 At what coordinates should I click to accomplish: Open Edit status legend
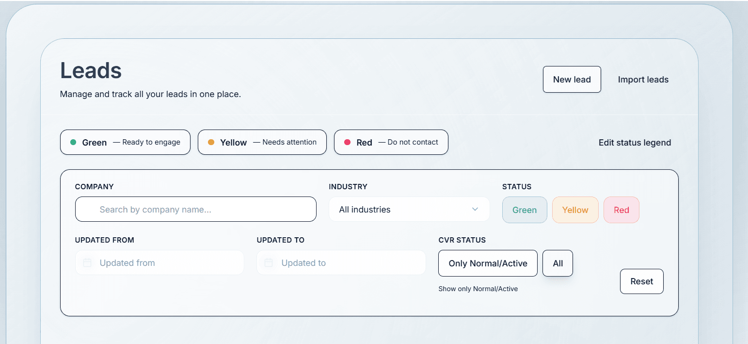click(635, 143)
